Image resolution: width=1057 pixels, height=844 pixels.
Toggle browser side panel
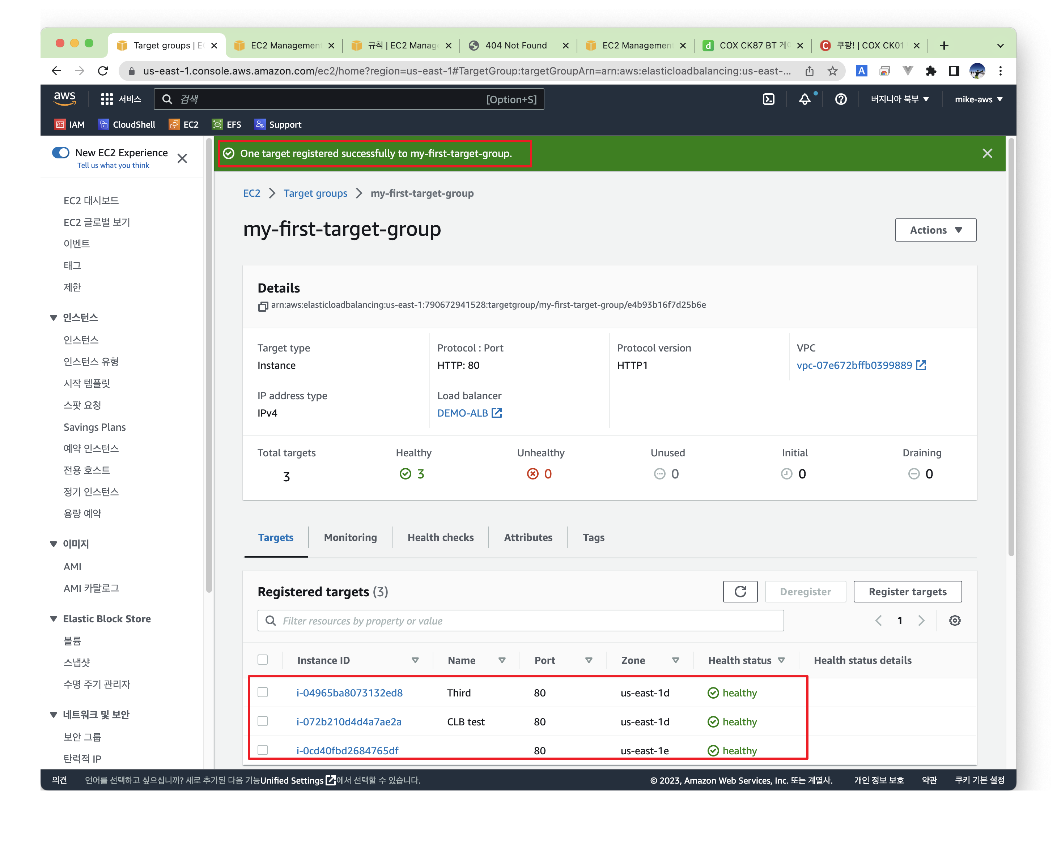pyautogui.click(x=953, y=71)
